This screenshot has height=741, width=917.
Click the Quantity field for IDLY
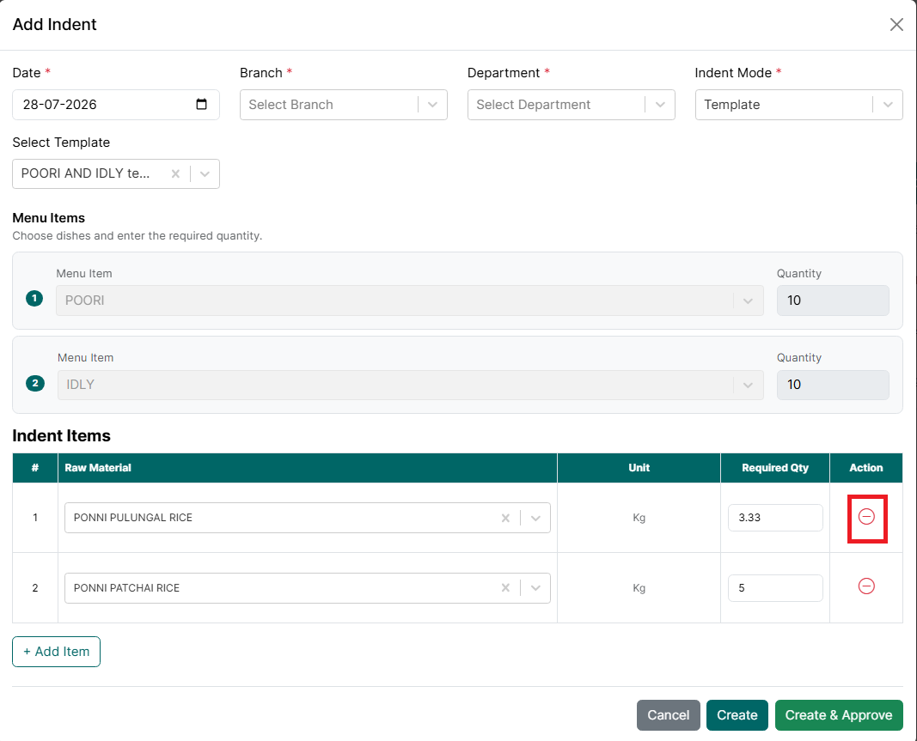[x=833, y=385]
